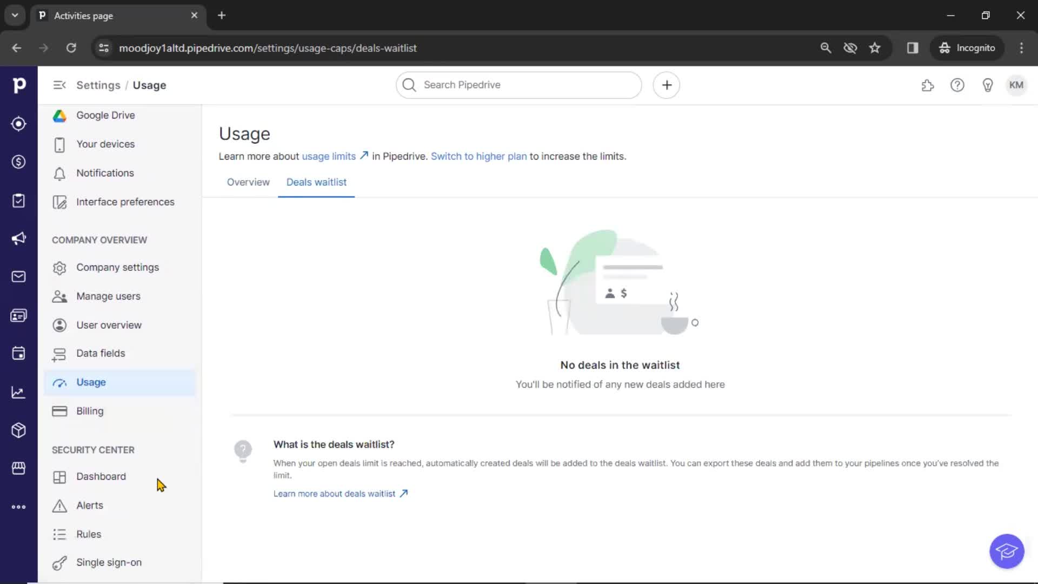This screenshot has height=584, width=1038.
Task: Click the Search Pipedrive input field
Action: 518,84
